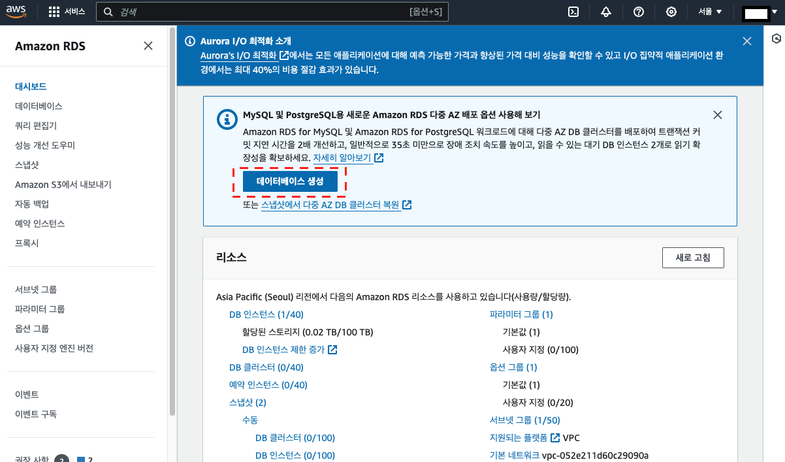Viewport: 785px width, 462px height.
Task: Open 서브넷 그룹 in the sidebar
Action: [x=36, y=289]
